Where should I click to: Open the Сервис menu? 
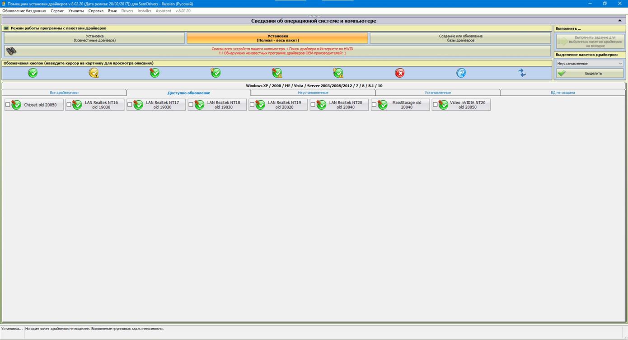(57, 11)
